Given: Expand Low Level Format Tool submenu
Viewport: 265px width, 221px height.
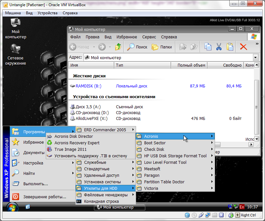Looking at the screenshot, I should click(x=175, y=162).
